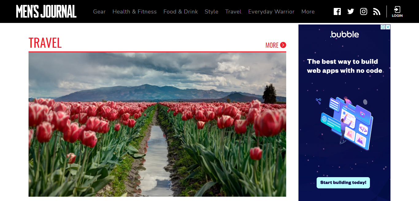Go to the Food & Drink section
This screenshot has height=201, width=419.
[x=181, y=12]
